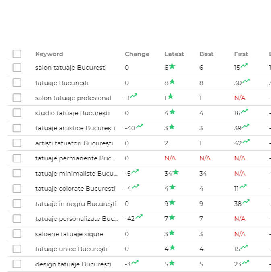Screen dimensions: 271x272
Task: Open keyword artiști tatuatori București
Action: click(x=74, y=143)
